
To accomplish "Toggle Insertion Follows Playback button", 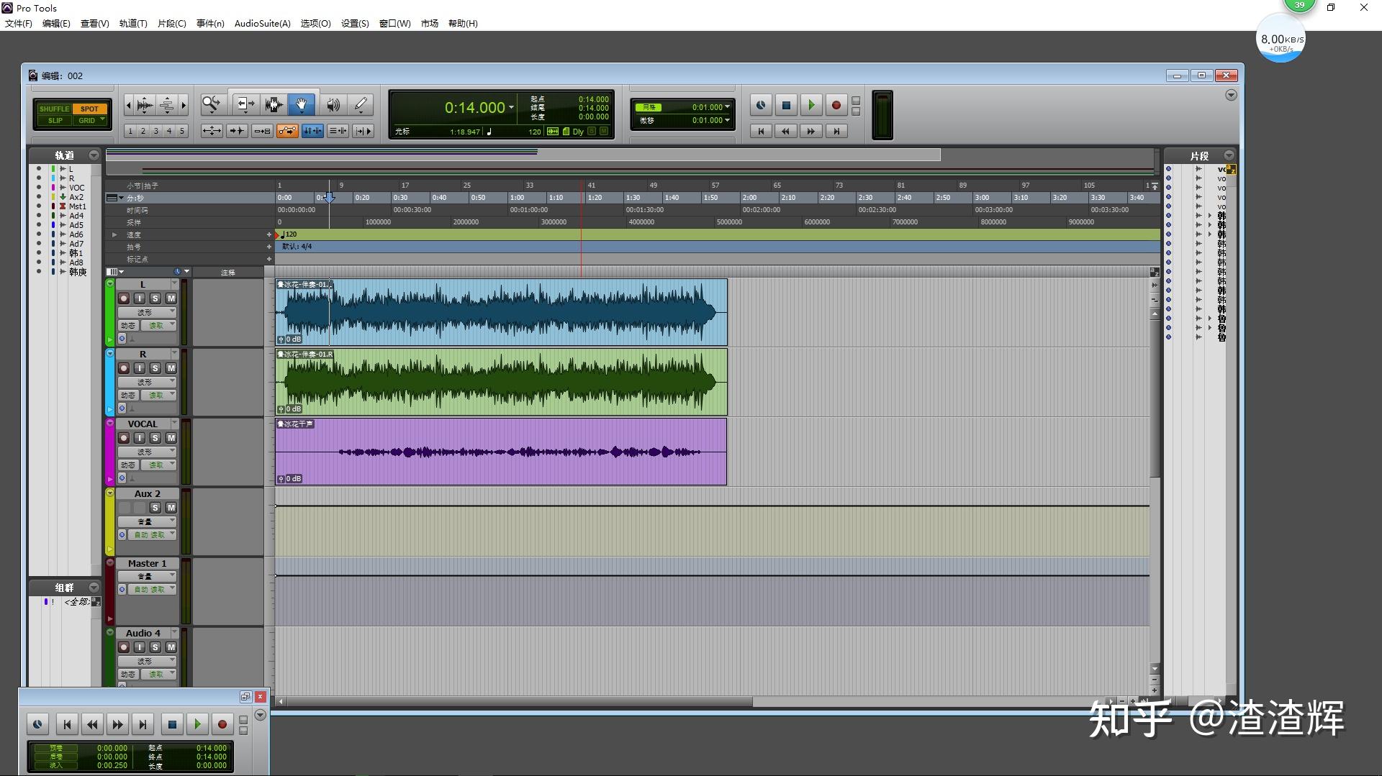I will (363, 131).
